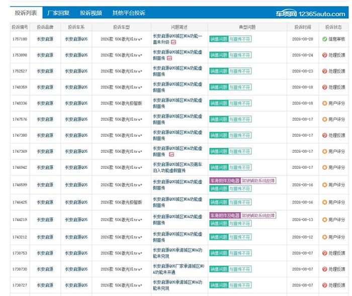Open 长安启源Q05 series link in row 1747576
This screenshot has width=352, height=296.
click(76, 119)
